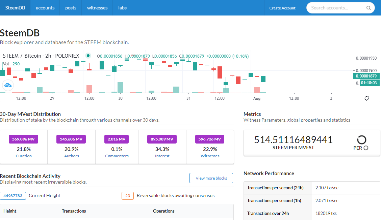381x220 pixels.
Task: Open the posts section
Action: (71, 8)
